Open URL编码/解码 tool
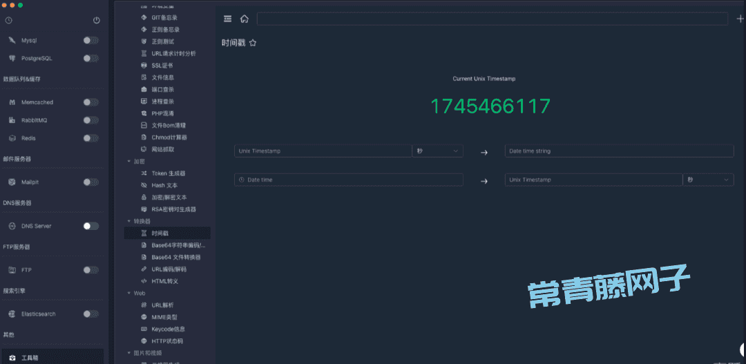The width and height of the screenshot is (746, 364). pyautogui.click(x=167, y=269)
